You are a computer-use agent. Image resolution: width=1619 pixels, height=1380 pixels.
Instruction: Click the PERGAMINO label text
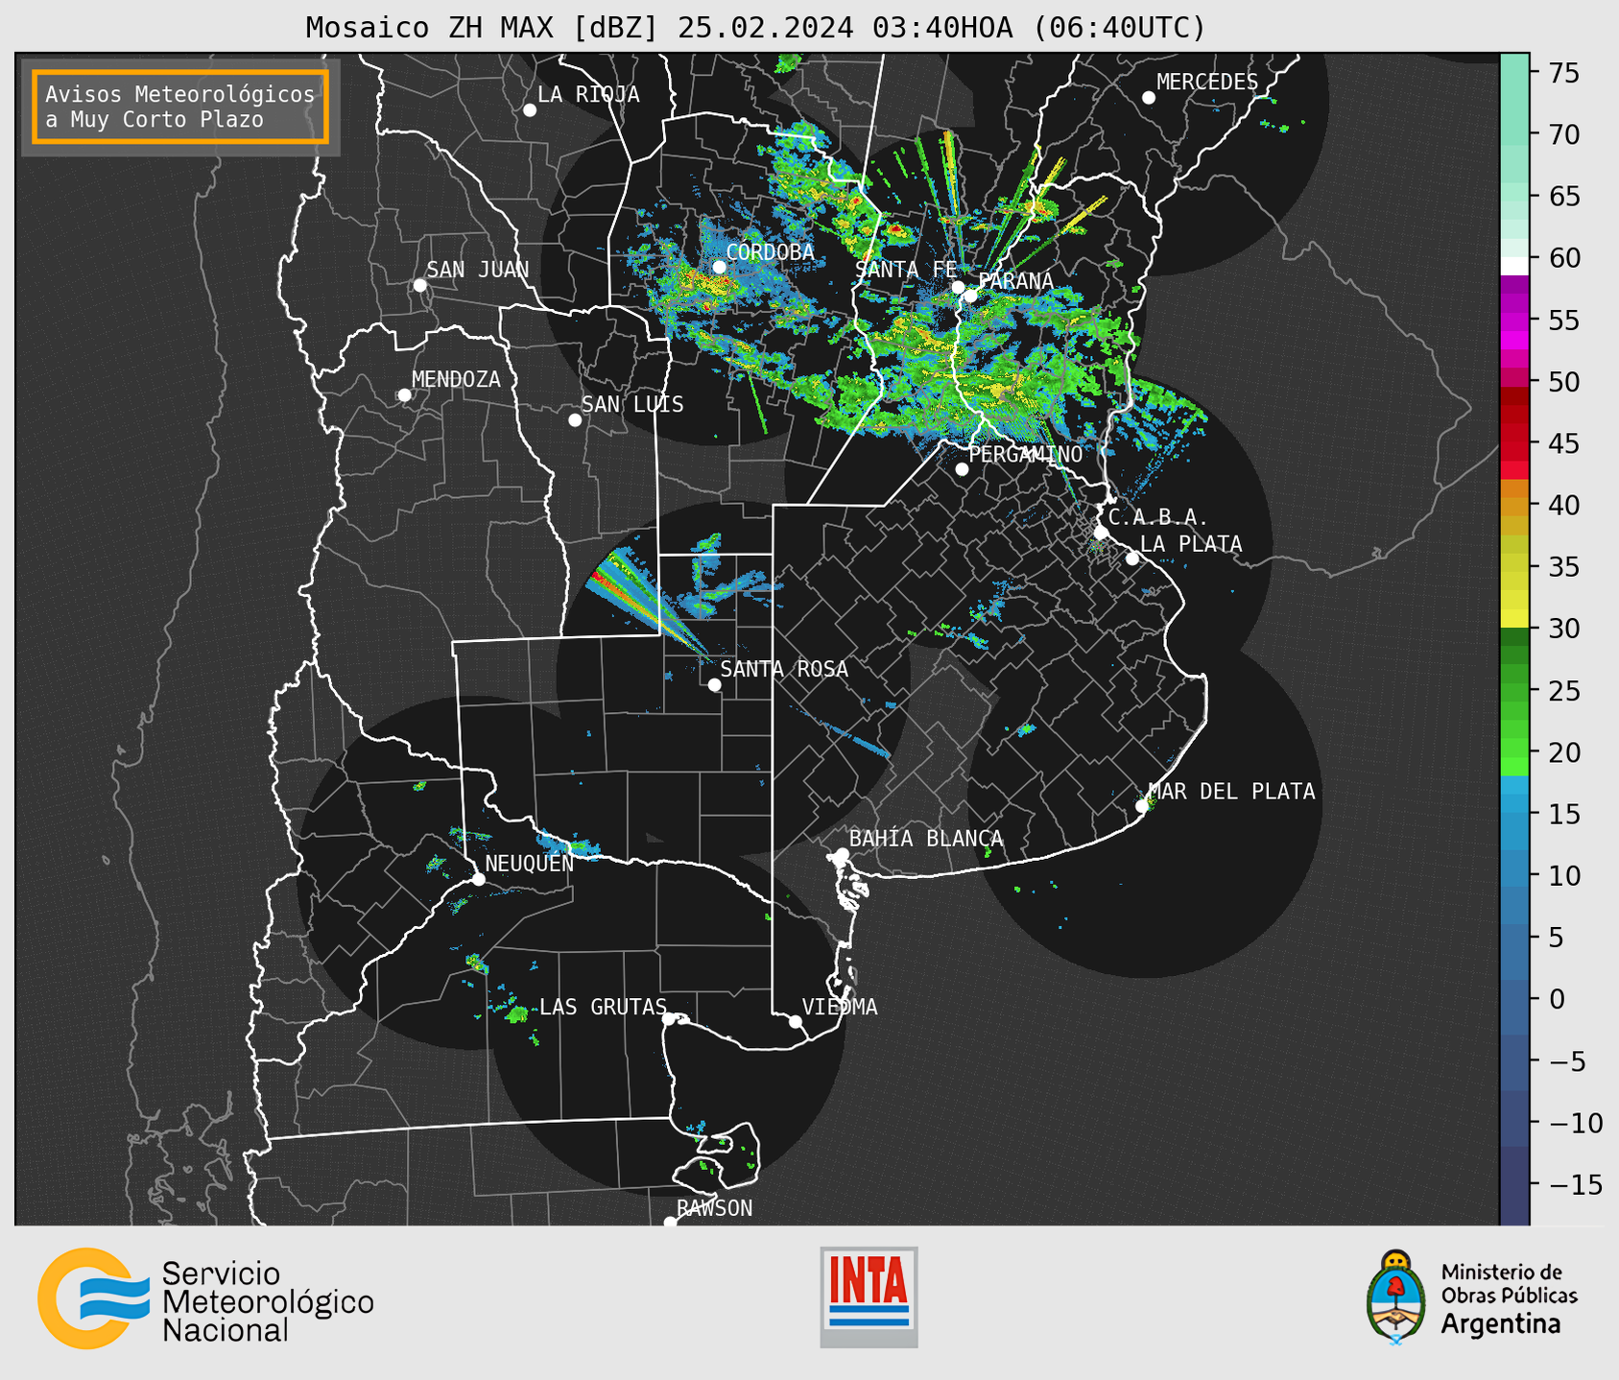point(1025,454)
